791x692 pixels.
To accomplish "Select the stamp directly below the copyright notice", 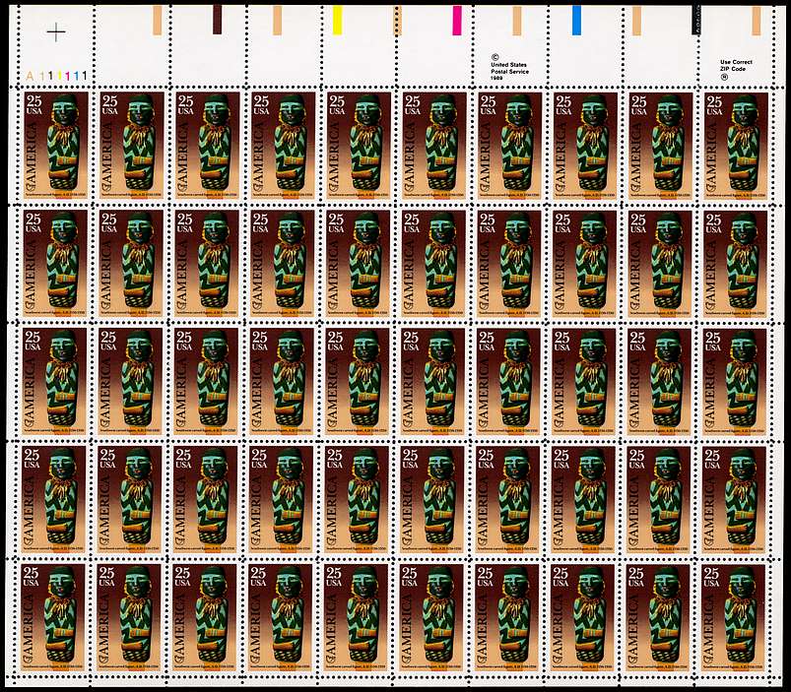I will coord(509,145).
